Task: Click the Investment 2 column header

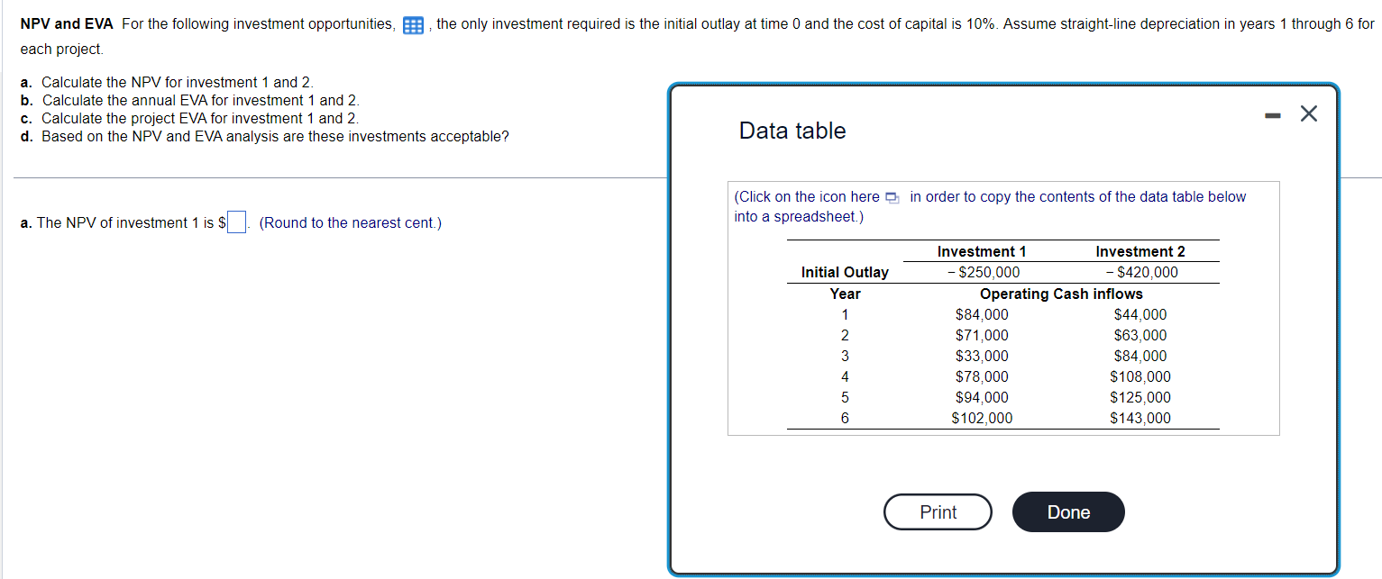Action: click(1139, 251)
